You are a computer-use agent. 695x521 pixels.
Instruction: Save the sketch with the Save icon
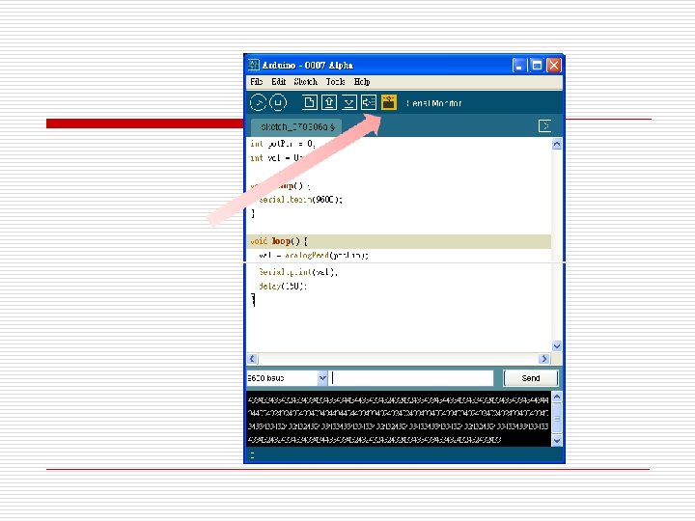coord(348,103)
